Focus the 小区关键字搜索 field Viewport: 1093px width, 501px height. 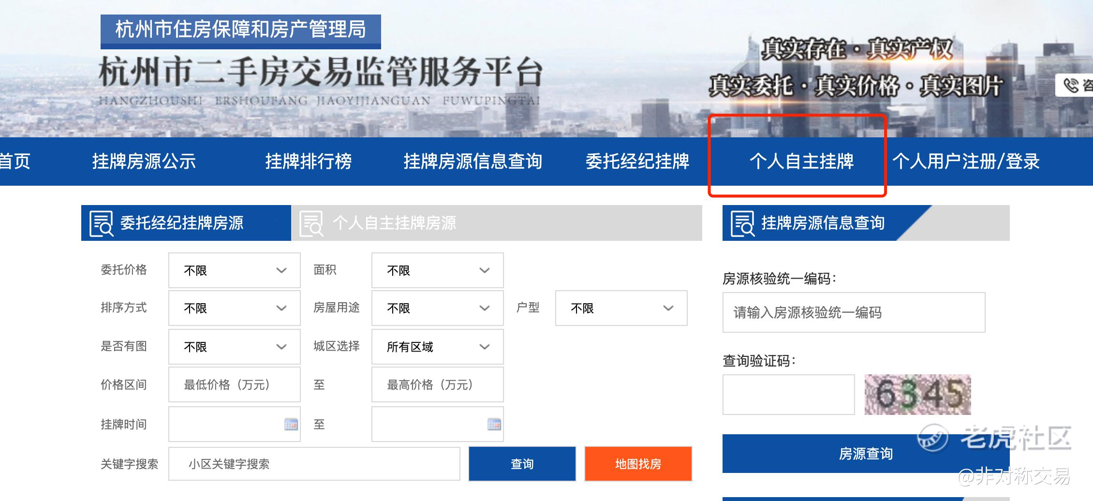click(314, 464)
